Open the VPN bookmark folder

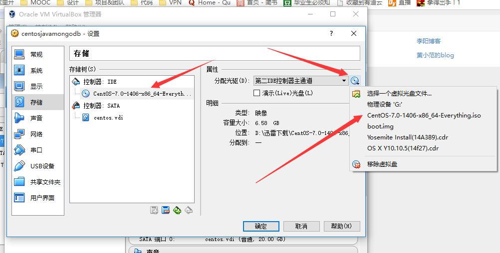[x=170, y=2]
